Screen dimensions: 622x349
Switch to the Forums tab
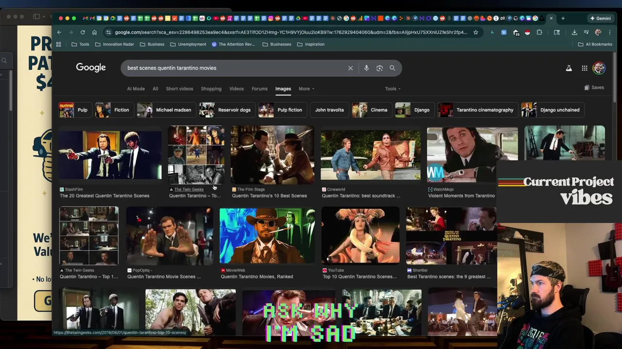tap(259, 89)
